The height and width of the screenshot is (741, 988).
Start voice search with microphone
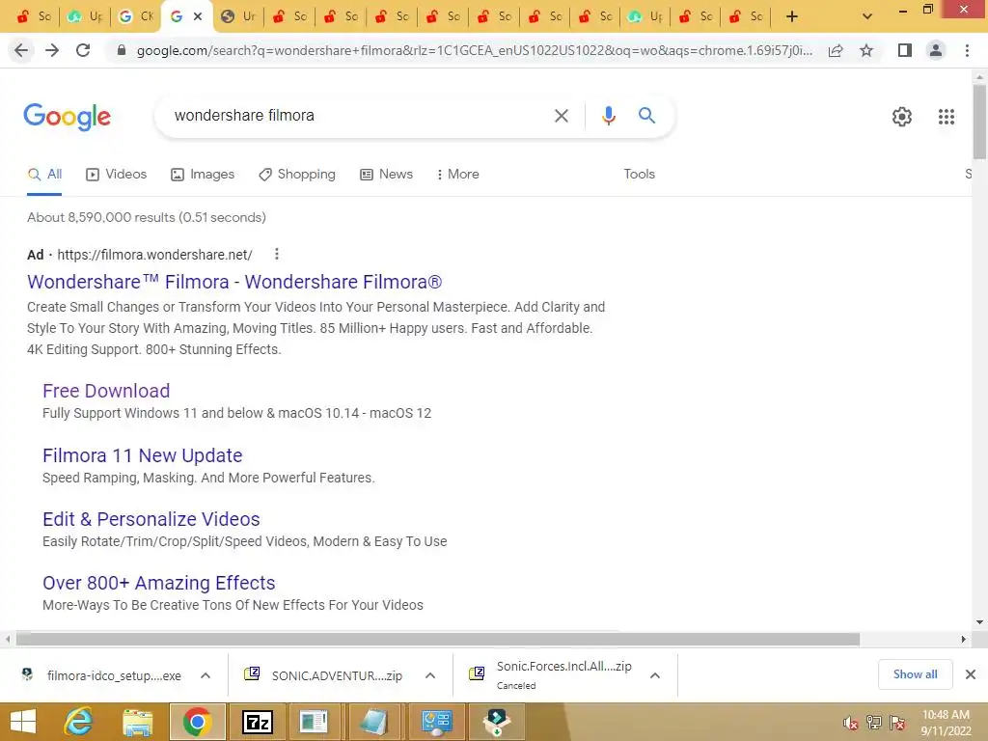[x=608, y=116]
